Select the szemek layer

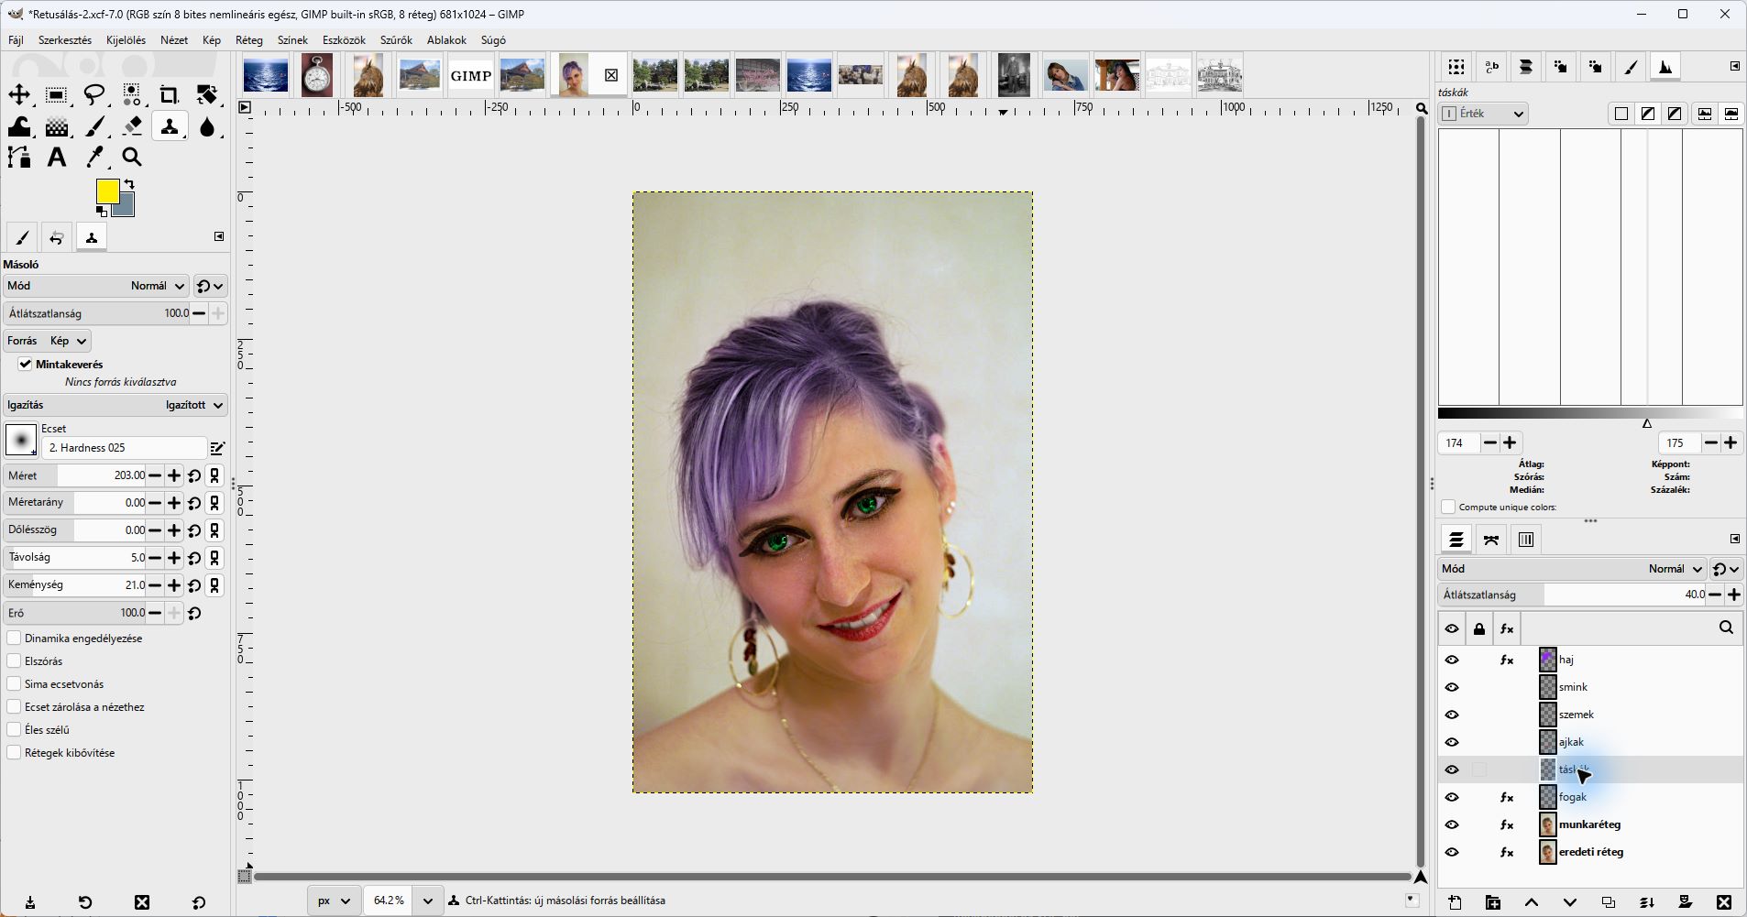[x=1590, y=715]
